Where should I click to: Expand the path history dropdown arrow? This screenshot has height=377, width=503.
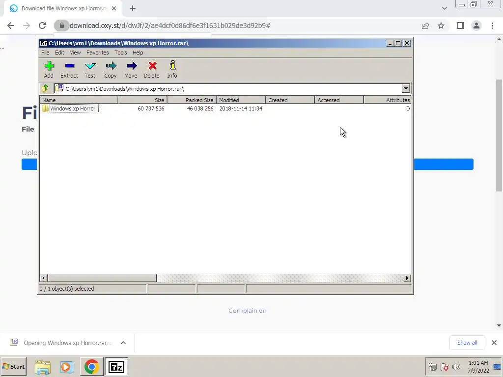[406, 88]
